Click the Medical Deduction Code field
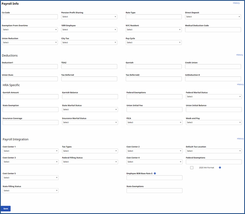Screen dimensions: 245x214 (x=213, y=29)
